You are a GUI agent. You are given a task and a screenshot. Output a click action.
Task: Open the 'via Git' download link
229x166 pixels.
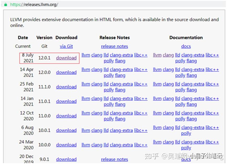tap(66, 46)
